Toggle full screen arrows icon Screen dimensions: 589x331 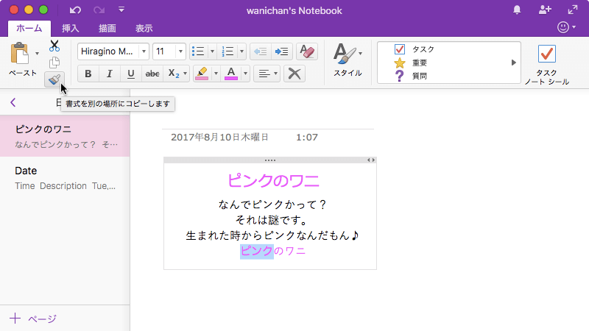pos(573,10)
